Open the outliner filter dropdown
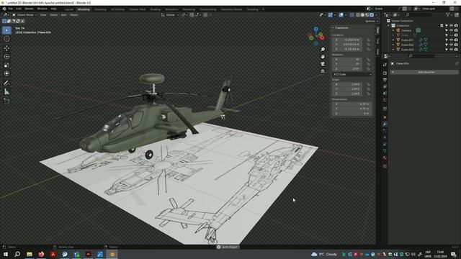The height and width of the screenshot is (259, 461). (449, 14)
